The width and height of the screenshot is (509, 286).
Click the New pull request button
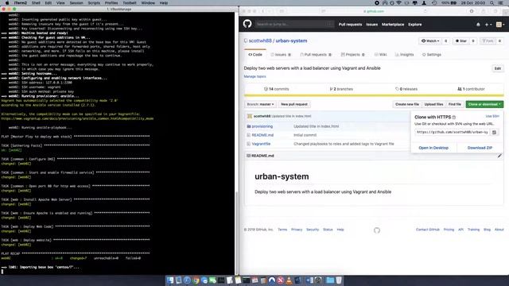(x=294, y=104)
